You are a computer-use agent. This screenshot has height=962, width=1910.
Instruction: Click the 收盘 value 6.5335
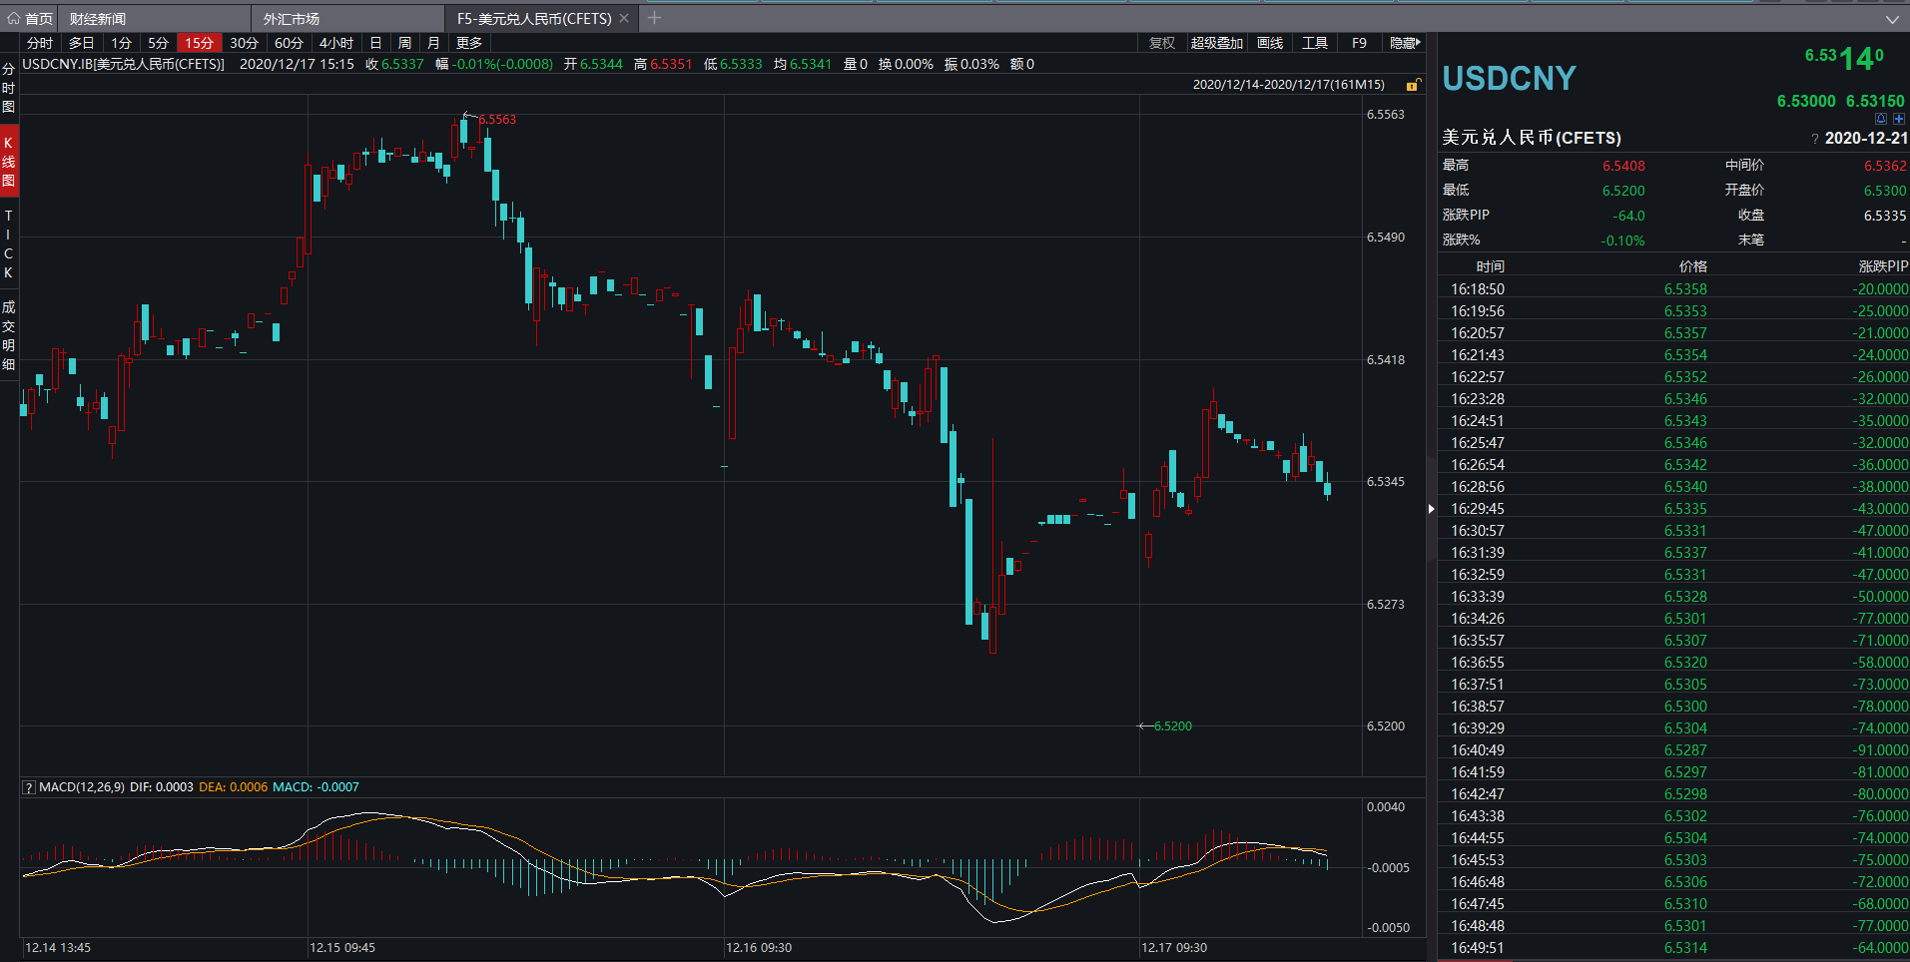point(1885,216)
